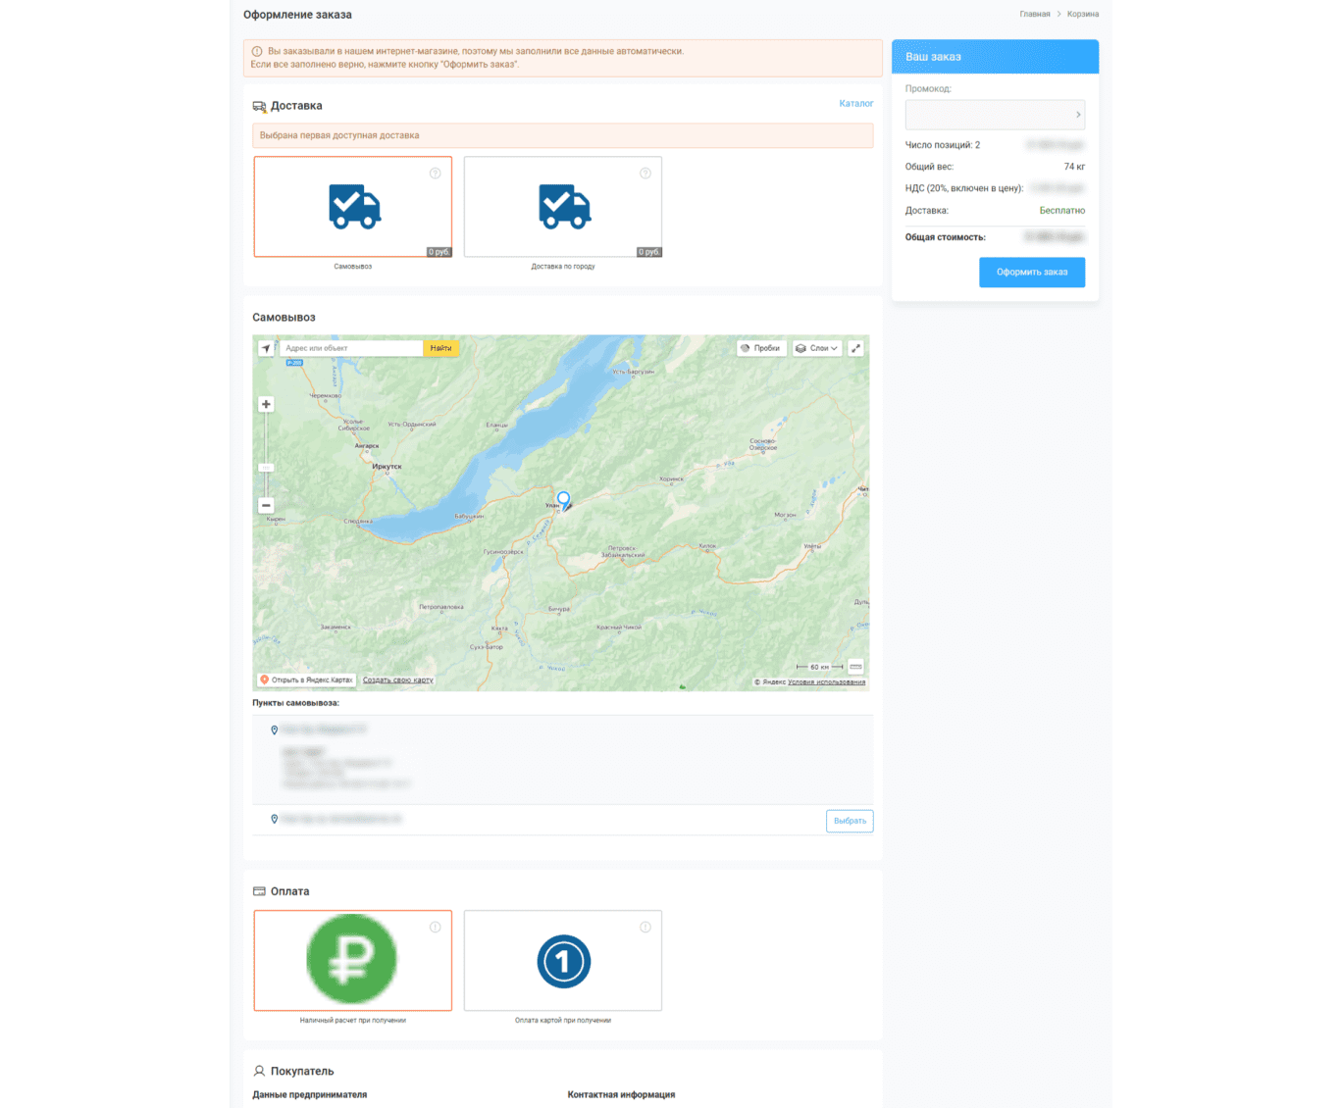This screenshot has height=1108, width=1342.
Task: Click Выбрана первая доступная доставка notice
Action: pos(563,135)
